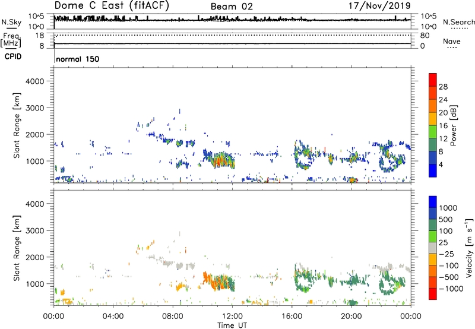Select the blue top segment of Velocity color bar
This screenshot has width=475, height=329.
[x=433, y=202]
